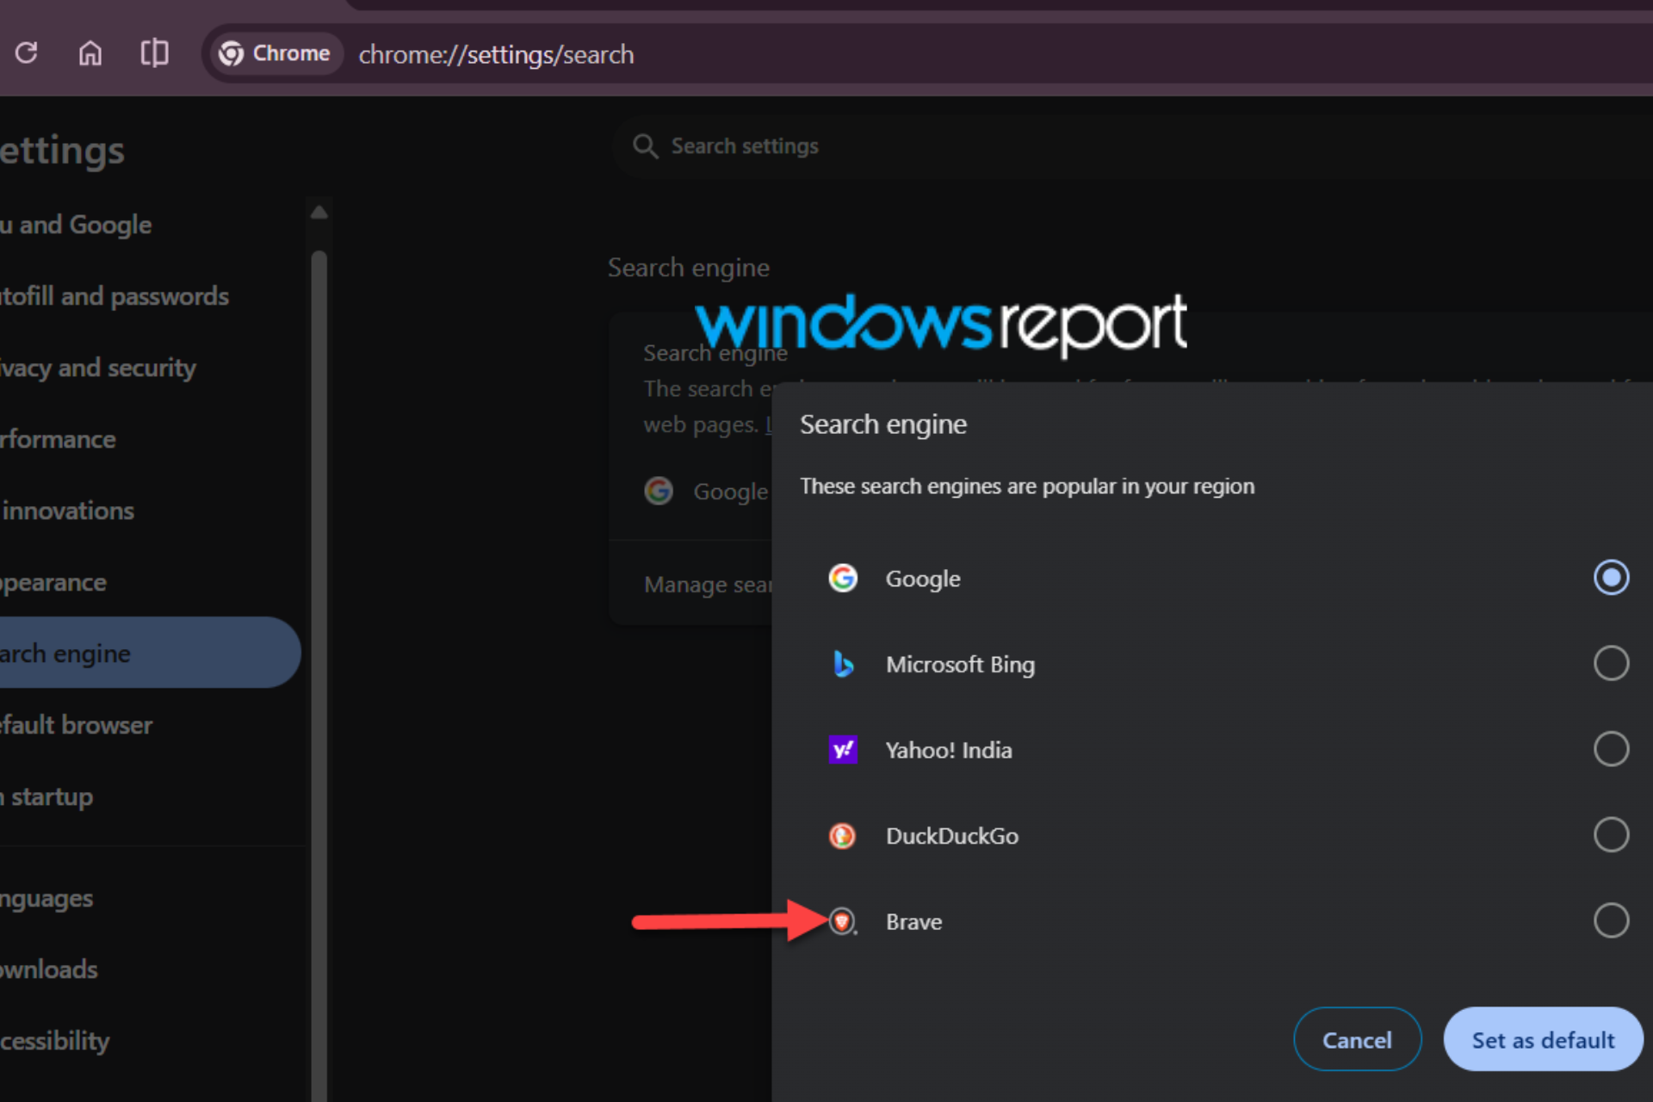Select the Microsoft Bing radio button
Viewport: 1653px width, 1102px height.
(x=1611, y=664)
